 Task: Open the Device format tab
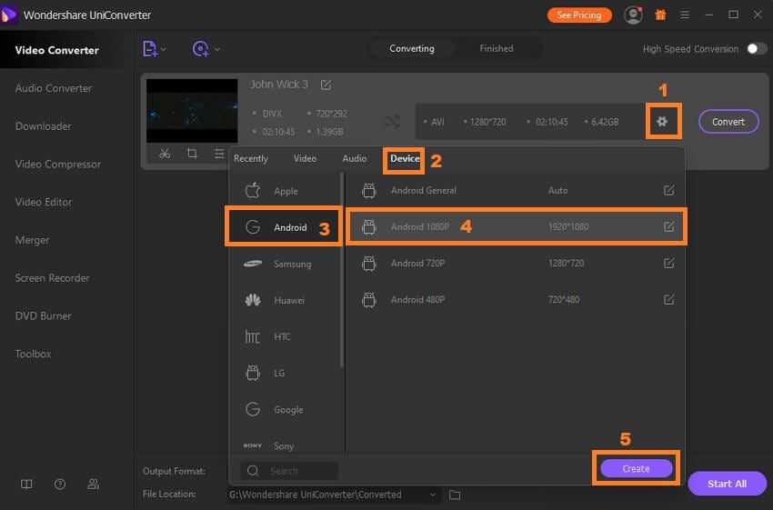click(x=405, y=159)
